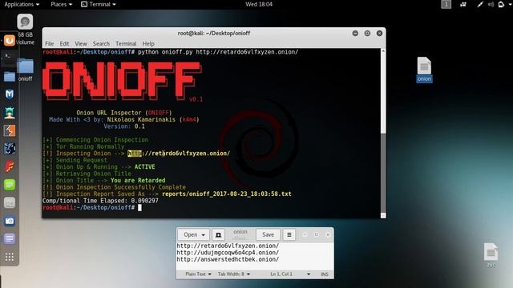Change Tab Width dropdown in gedit status bar
The image size is (513, 288).
[x=234, y=274]
